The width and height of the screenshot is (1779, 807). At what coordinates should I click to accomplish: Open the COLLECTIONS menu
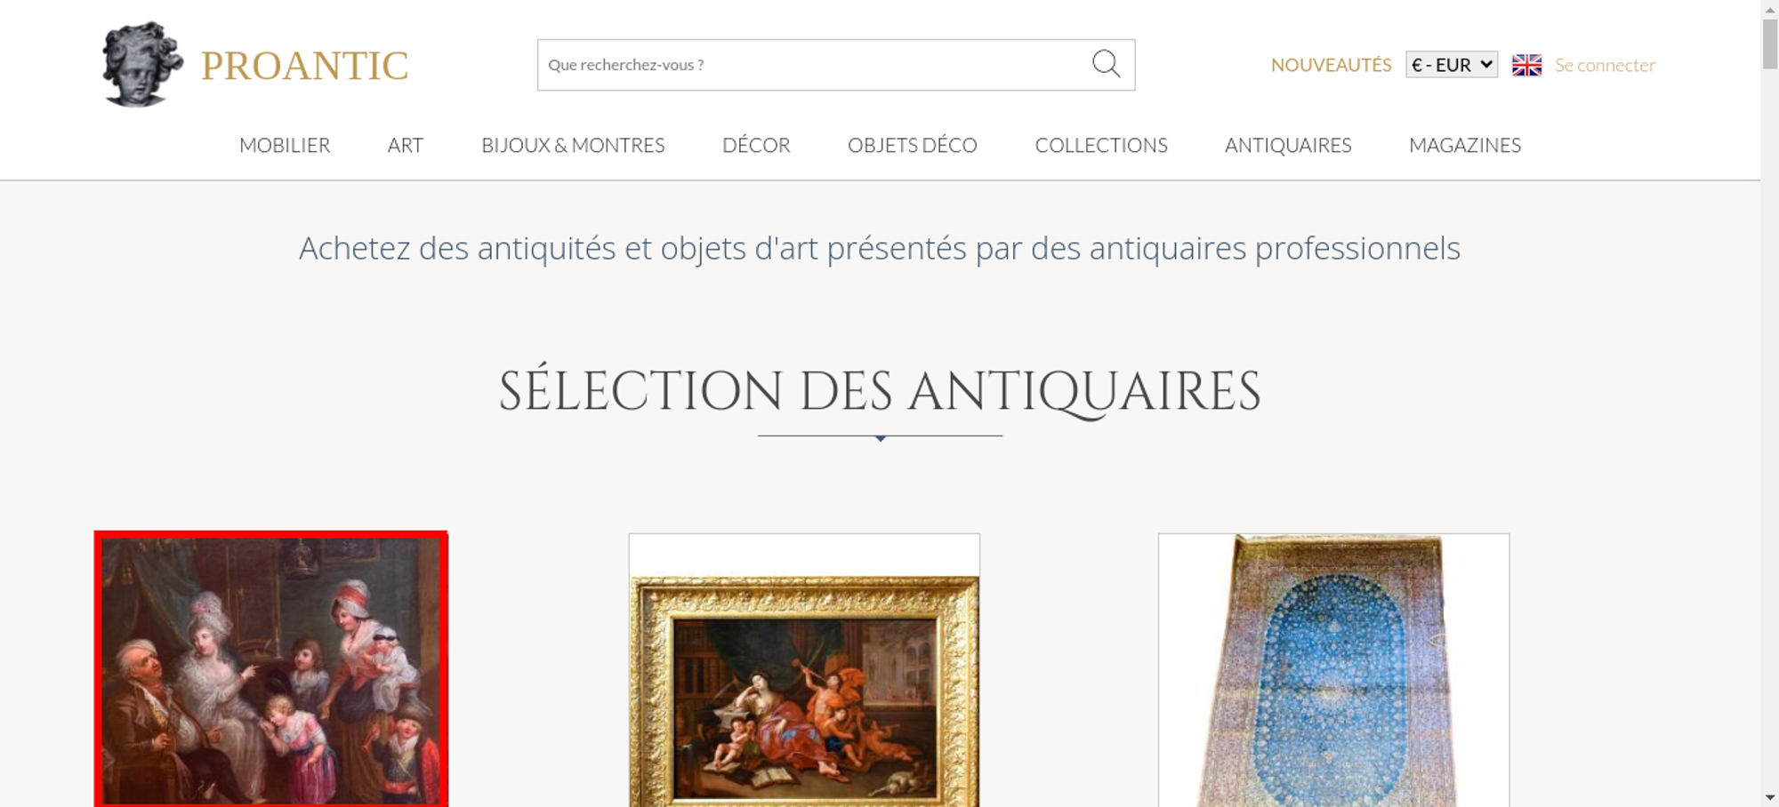click(1101, 145)
